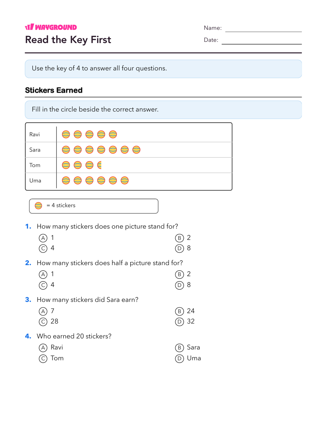
Task: Click the Stickers Earned section heading
Action: click(x=54, y=90)
